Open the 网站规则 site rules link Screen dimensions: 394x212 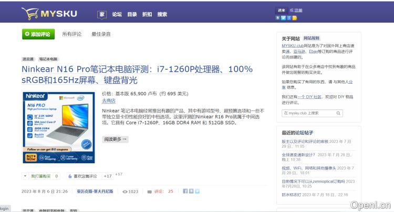point(312,38)
